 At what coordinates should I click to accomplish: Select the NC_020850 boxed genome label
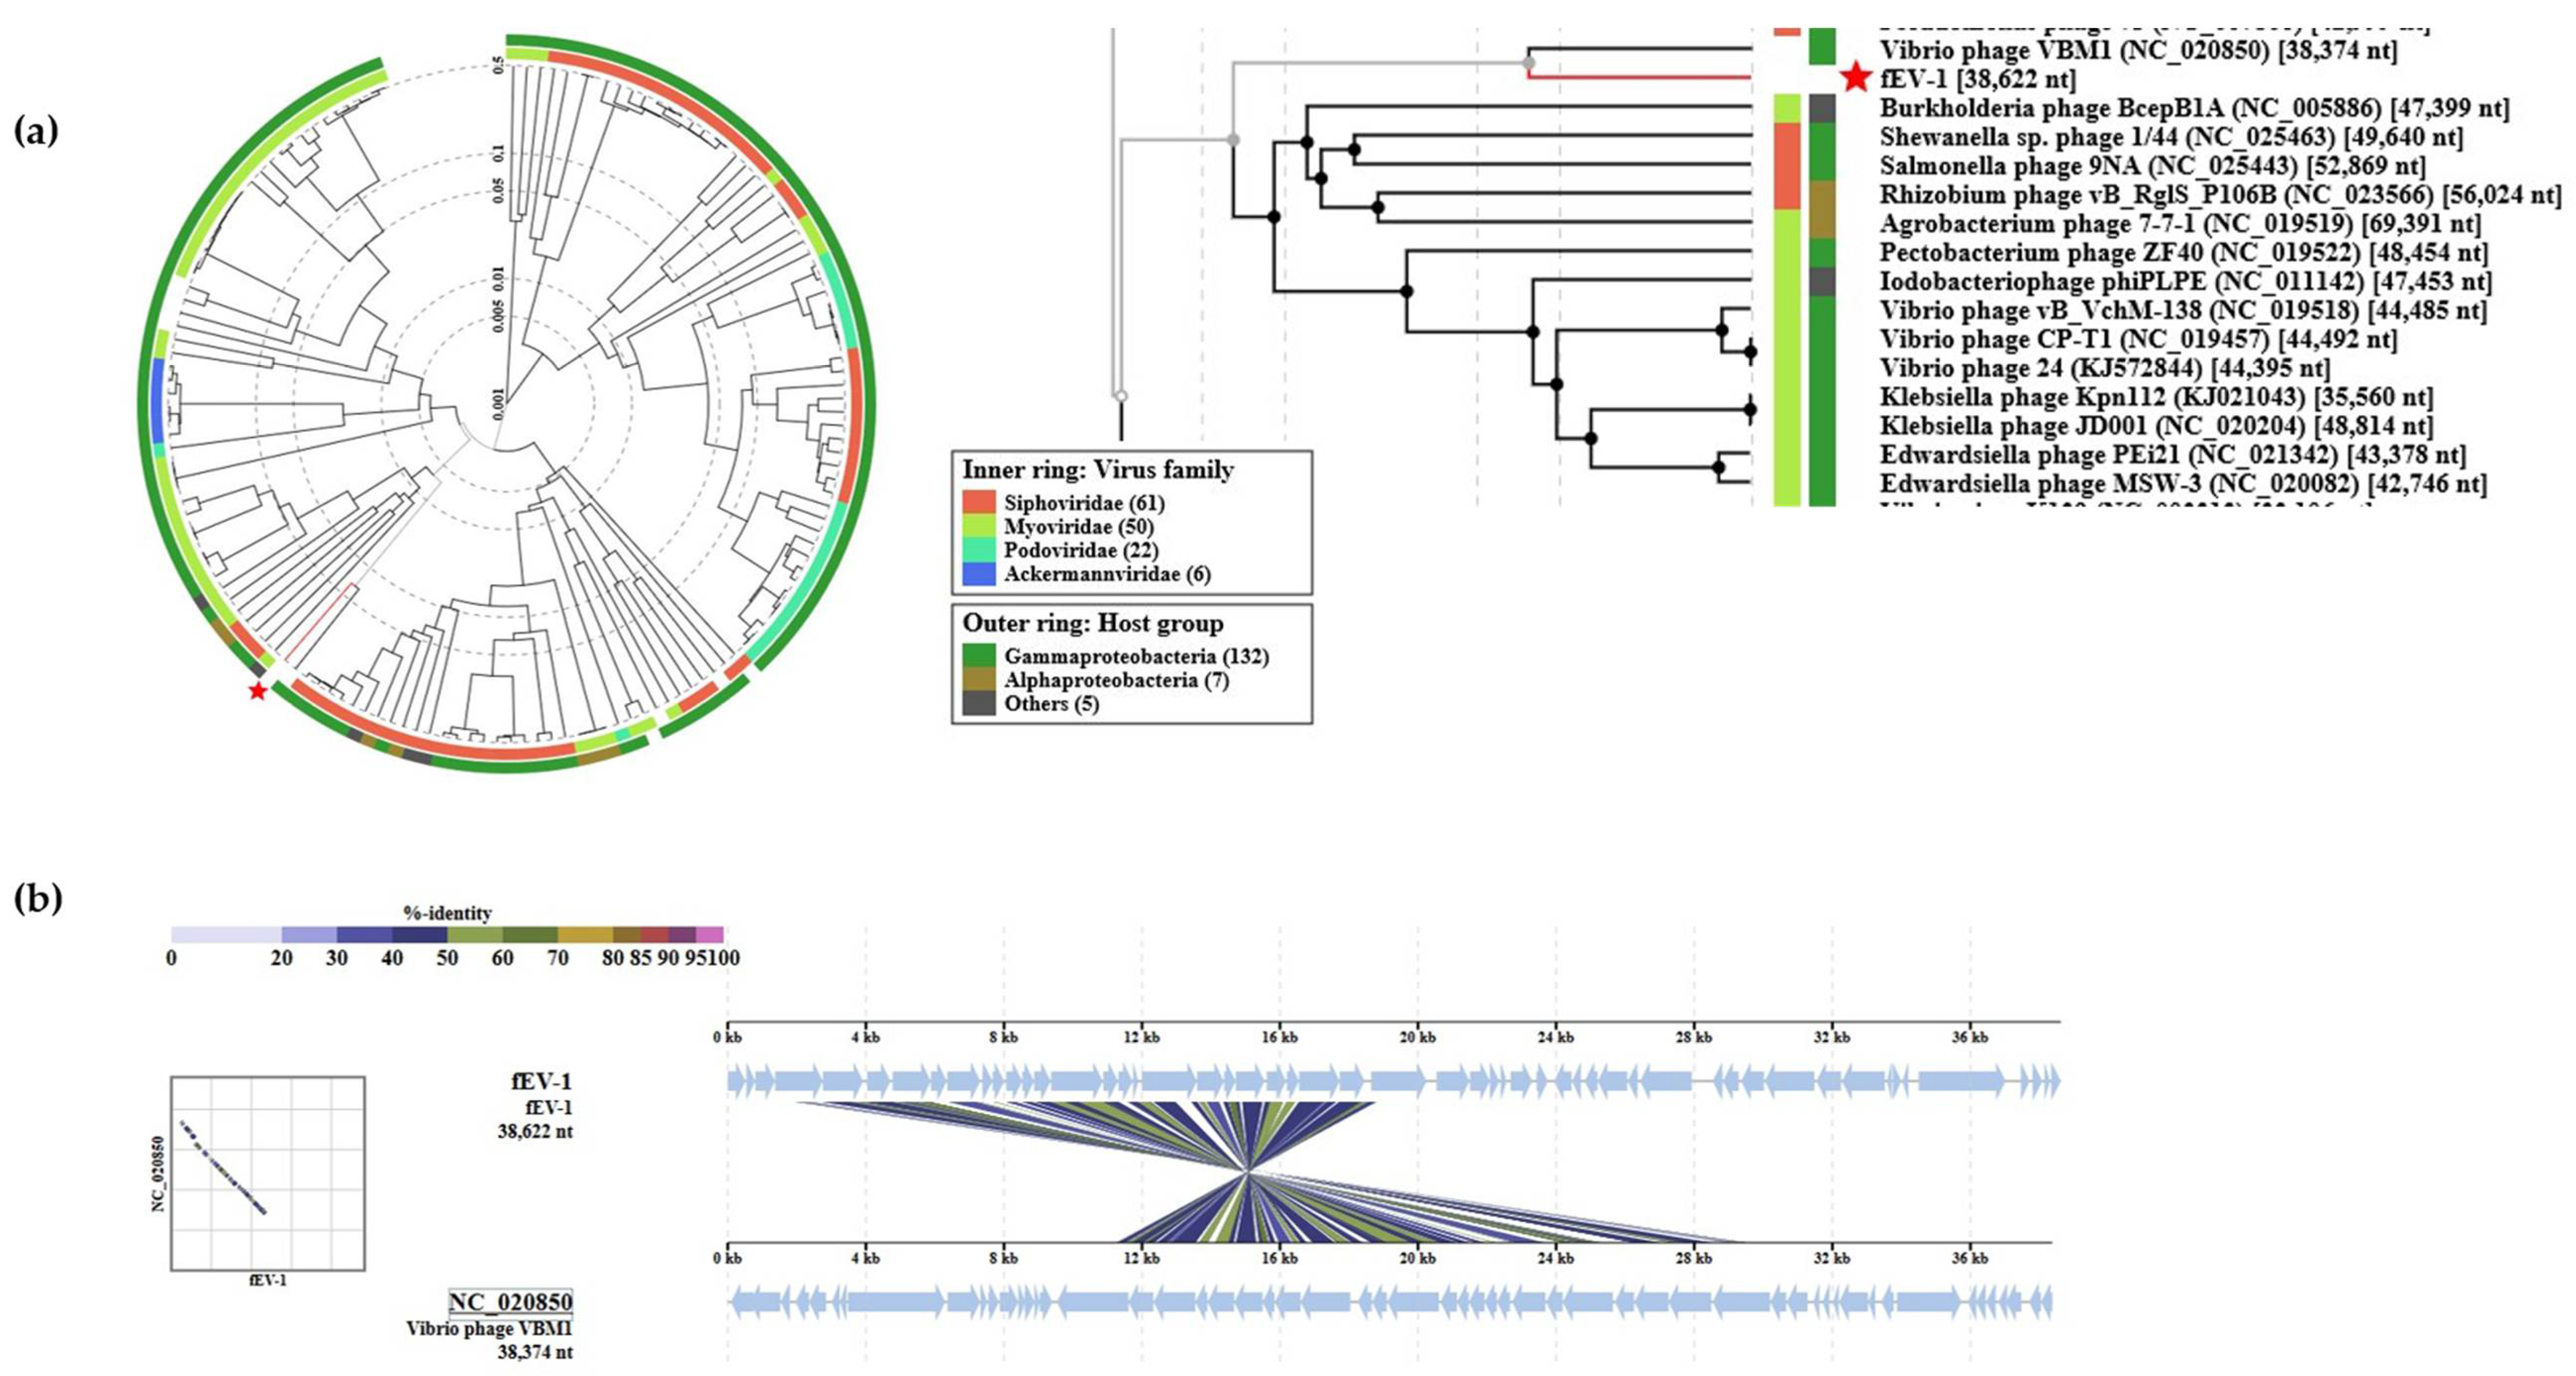tap(510, 1302)
